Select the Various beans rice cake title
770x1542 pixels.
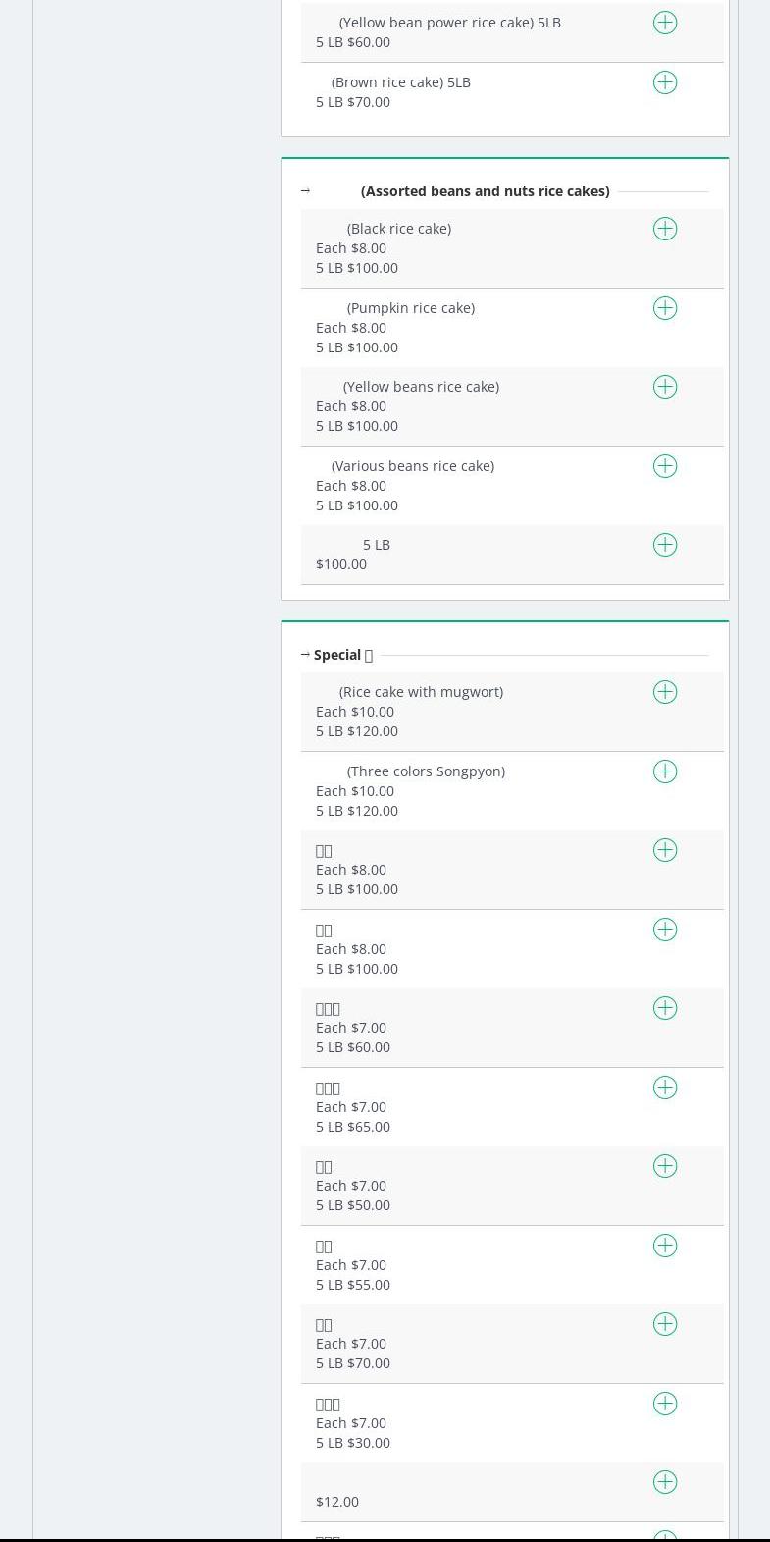pos(412,466)
